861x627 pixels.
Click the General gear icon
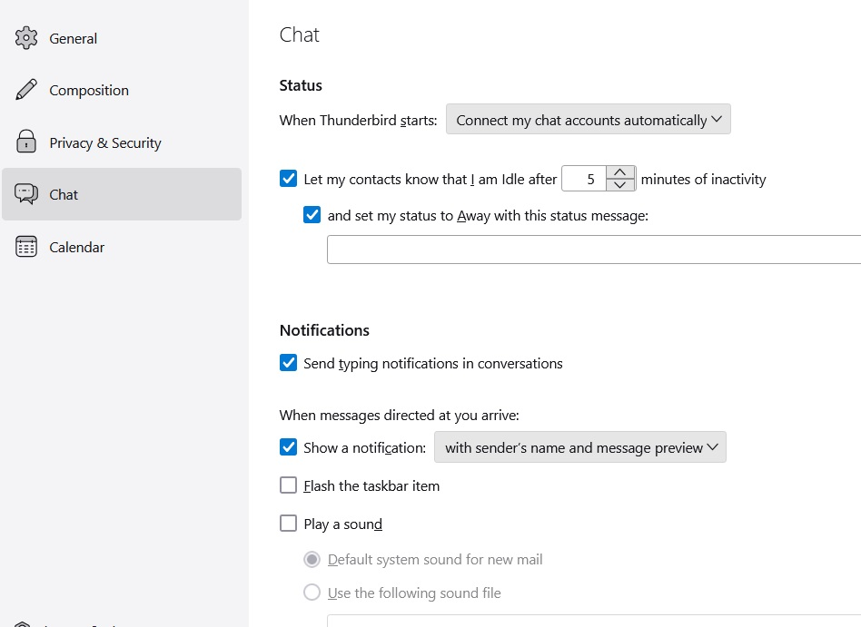click(x=26, y=38)
